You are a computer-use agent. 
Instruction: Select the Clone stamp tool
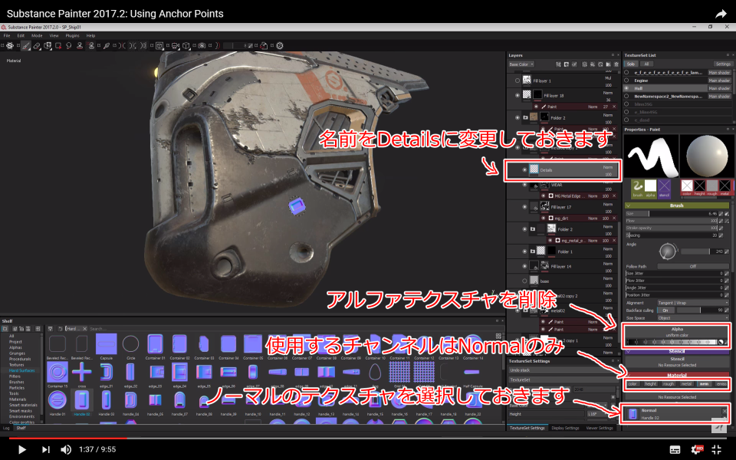click(80, 46)
